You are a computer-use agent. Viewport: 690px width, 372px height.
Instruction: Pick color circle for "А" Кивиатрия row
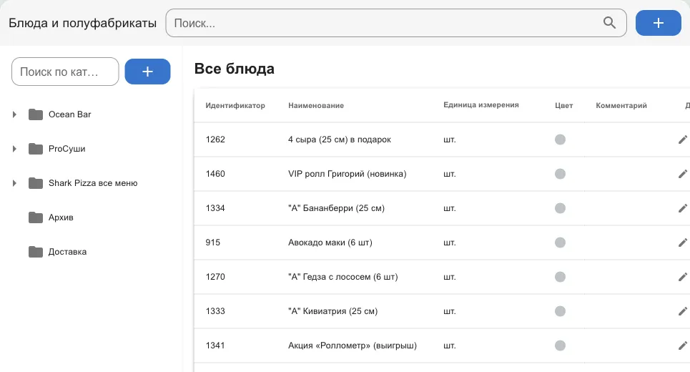pos(560,311)
